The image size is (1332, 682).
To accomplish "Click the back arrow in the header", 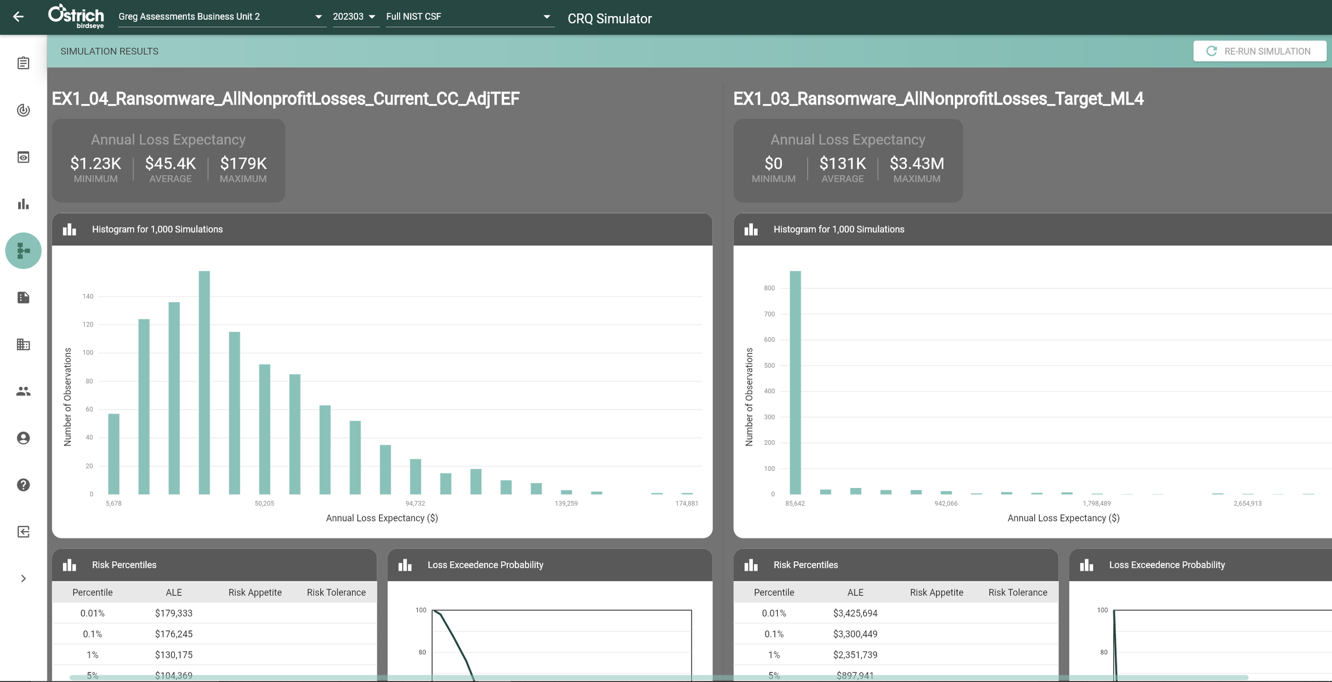I will coord(18,17).
